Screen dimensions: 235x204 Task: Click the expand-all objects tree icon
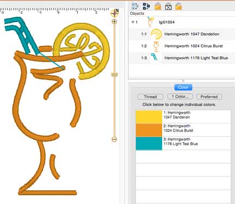pyautogui.click(x=146, y=7)
